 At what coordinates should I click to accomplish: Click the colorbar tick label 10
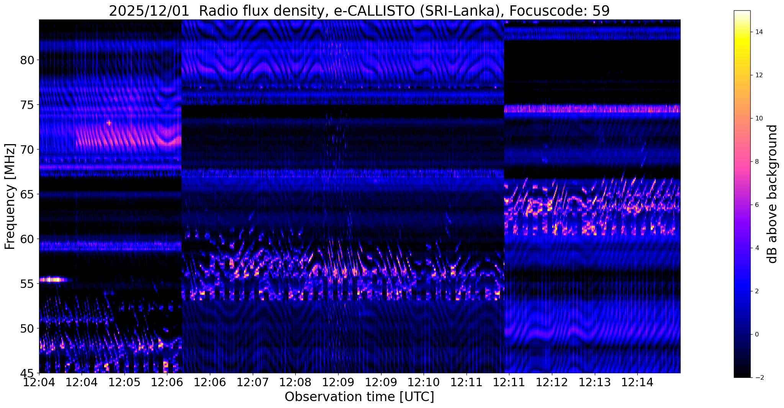click(x=759, y=119)
